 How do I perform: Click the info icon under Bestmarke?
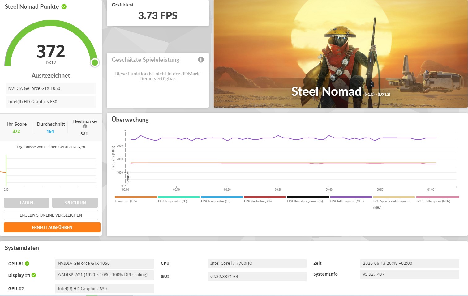[x=85, y=126]
